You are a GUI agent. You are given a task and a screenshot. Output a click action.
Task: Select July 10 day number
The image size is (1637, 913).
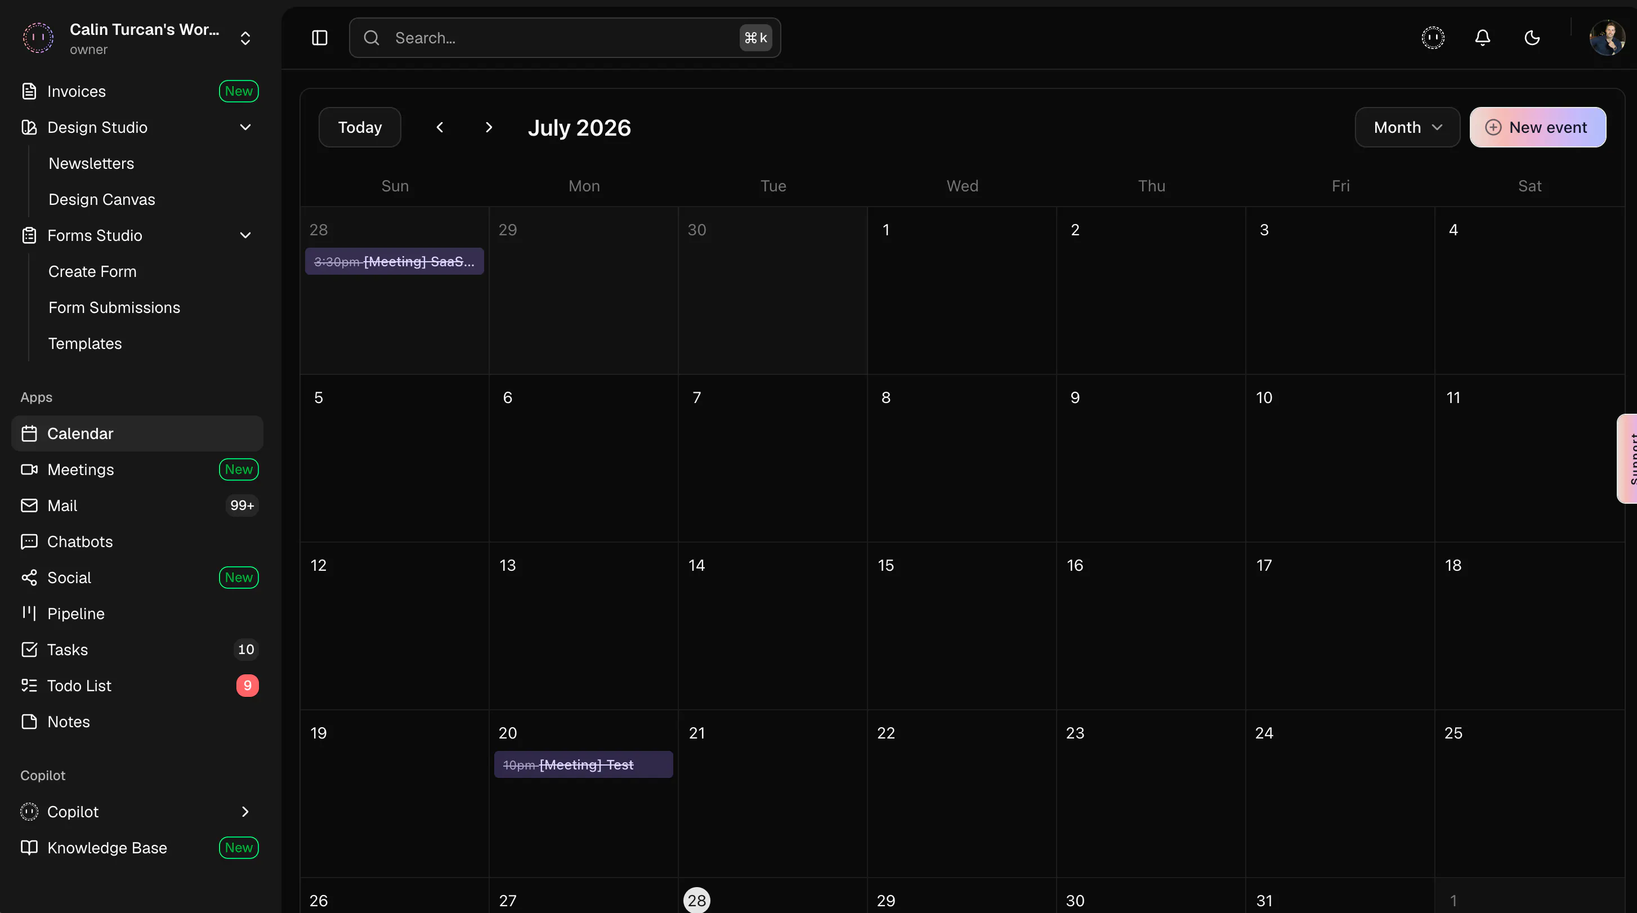[1264, 398]
